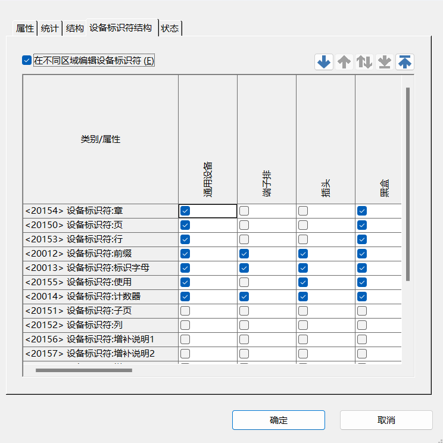Go to the 结构 tab
The height and width of the screenshot is (443, 443).
[x=75, y=29]
